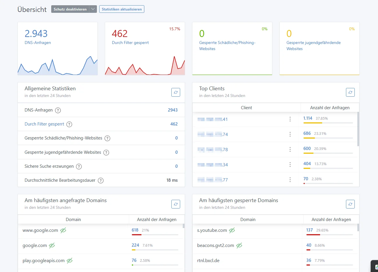
Task: Select the s.youtube.com domain text
Action: click(x=212, y=230)
